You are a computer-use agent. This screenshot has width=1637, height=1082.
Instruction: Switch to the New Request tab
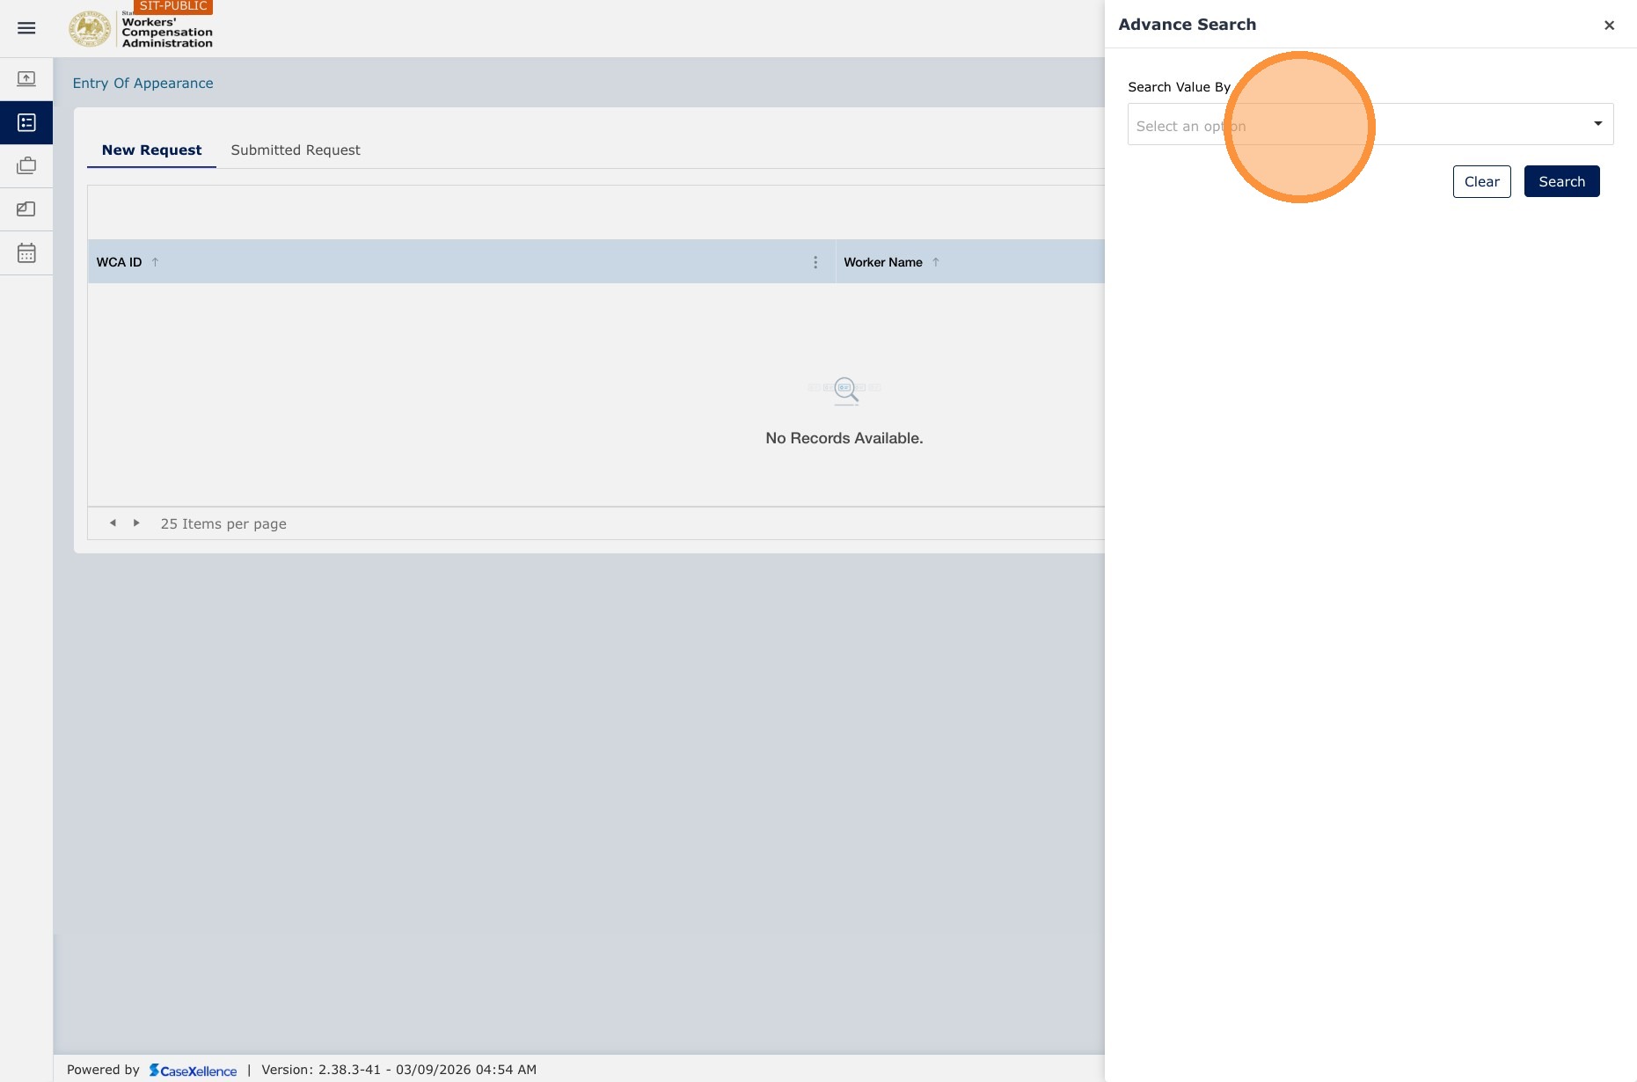(151, 150)
